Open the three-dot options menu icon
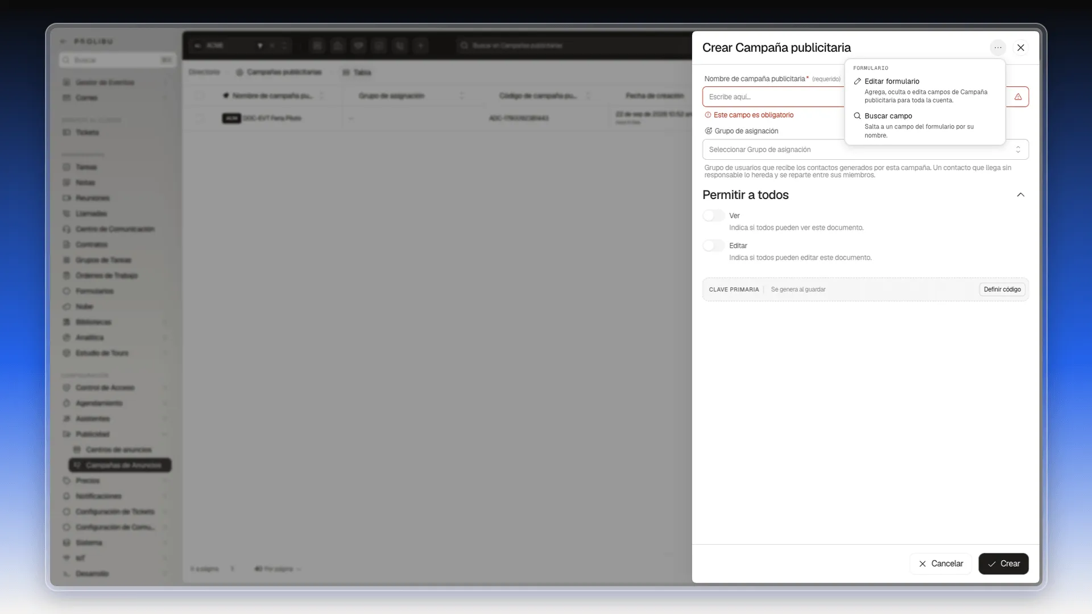The image size is (1092, 614). tap(998, 48)
